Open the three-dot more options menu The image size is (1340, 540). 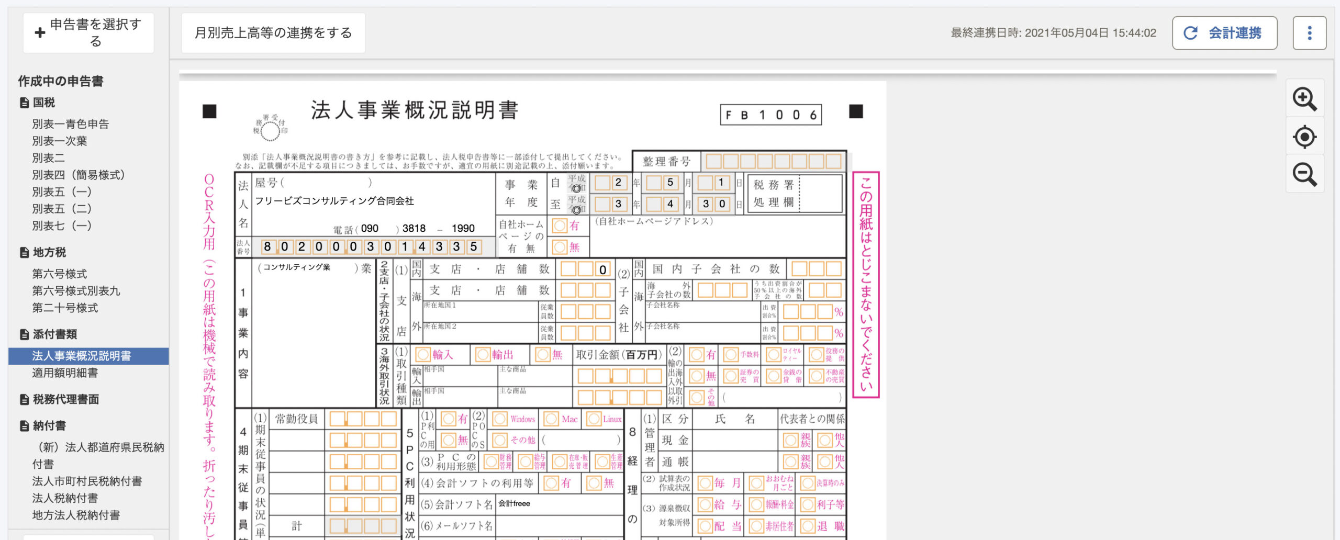coord(1309,33)
